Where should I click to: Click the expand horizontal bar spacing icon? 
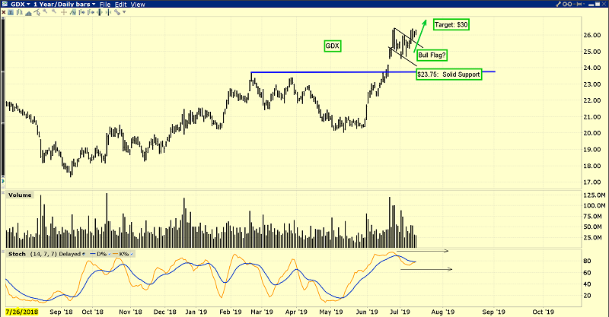(100, 12)
